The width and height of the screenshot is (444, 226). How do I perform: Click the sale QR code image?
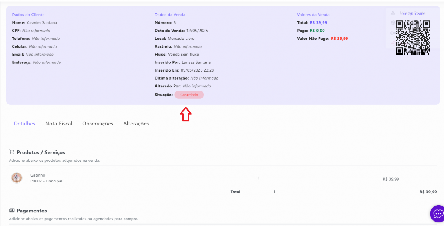pos(413,37)
